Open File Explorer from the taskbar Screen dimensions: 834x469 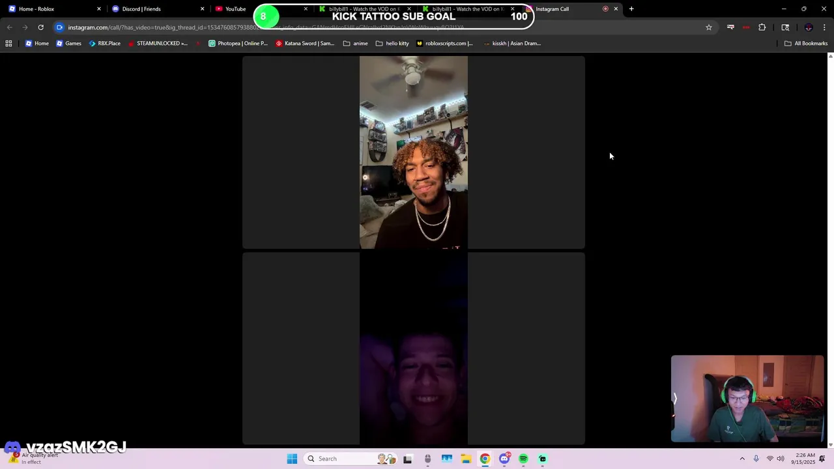click(x=466, y=459)
